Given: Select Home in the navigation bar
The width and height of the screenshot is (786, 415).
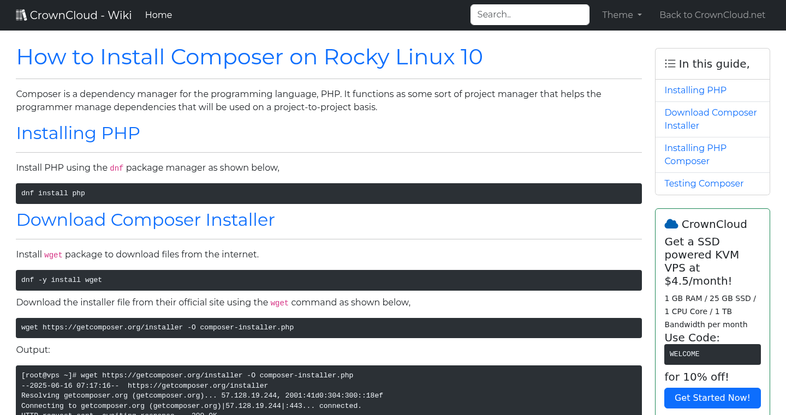Looking at the screenshot, I should point(158,15).
